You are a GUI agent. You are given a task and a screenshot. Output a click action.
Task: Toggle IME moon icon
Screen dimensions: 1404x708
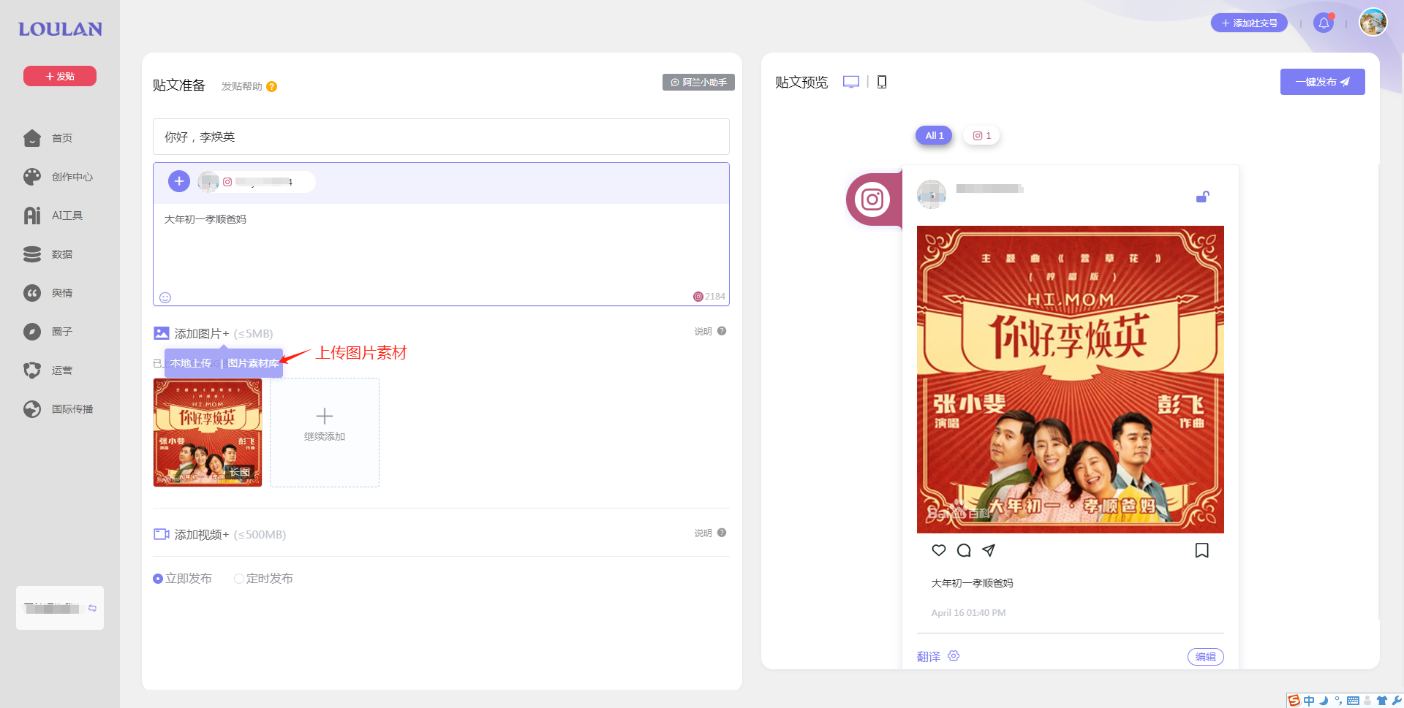click(x=1324, y=701)
